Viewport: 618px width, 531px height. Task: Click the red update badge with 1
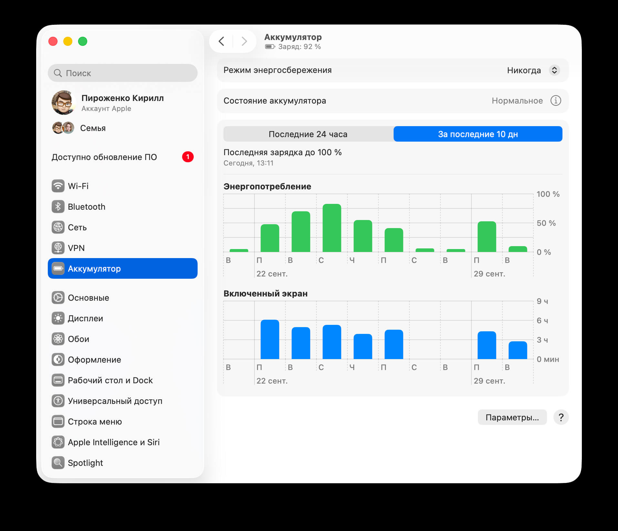click(188, 157)
